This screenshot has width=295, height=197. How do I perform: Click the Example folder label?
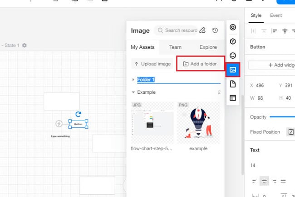point(147,92)
